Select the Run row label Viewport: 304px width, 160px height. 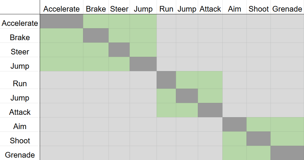(20, 84)
